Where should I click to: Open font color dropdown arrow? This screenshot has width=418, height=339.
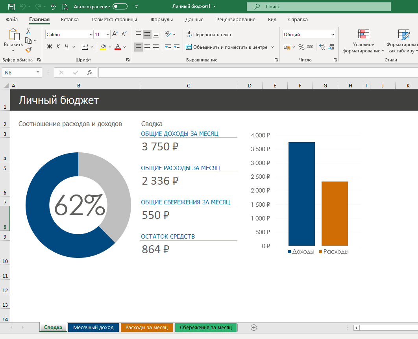124,47
